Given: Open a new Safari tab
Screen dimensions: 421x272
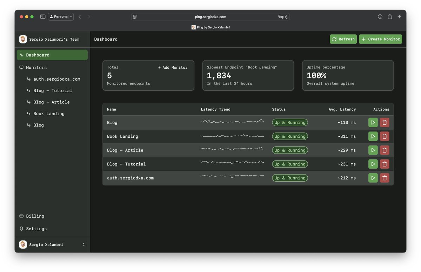Looking at the screenshot, I should click(400, 16).
